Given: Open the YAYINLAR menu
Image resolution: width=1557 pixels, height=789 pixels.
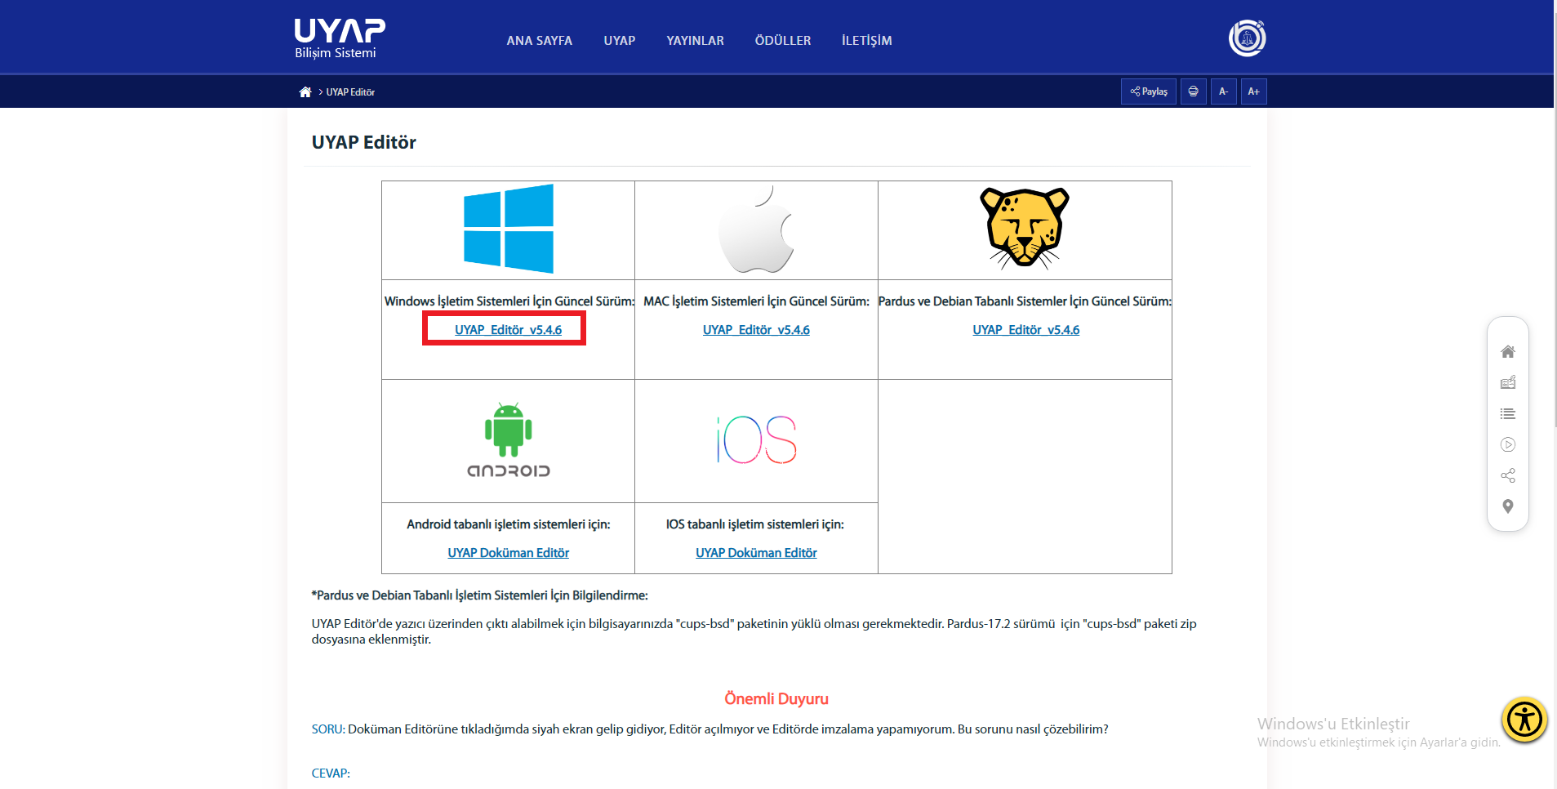Looking at the screenshot, I should coord(695,41).
